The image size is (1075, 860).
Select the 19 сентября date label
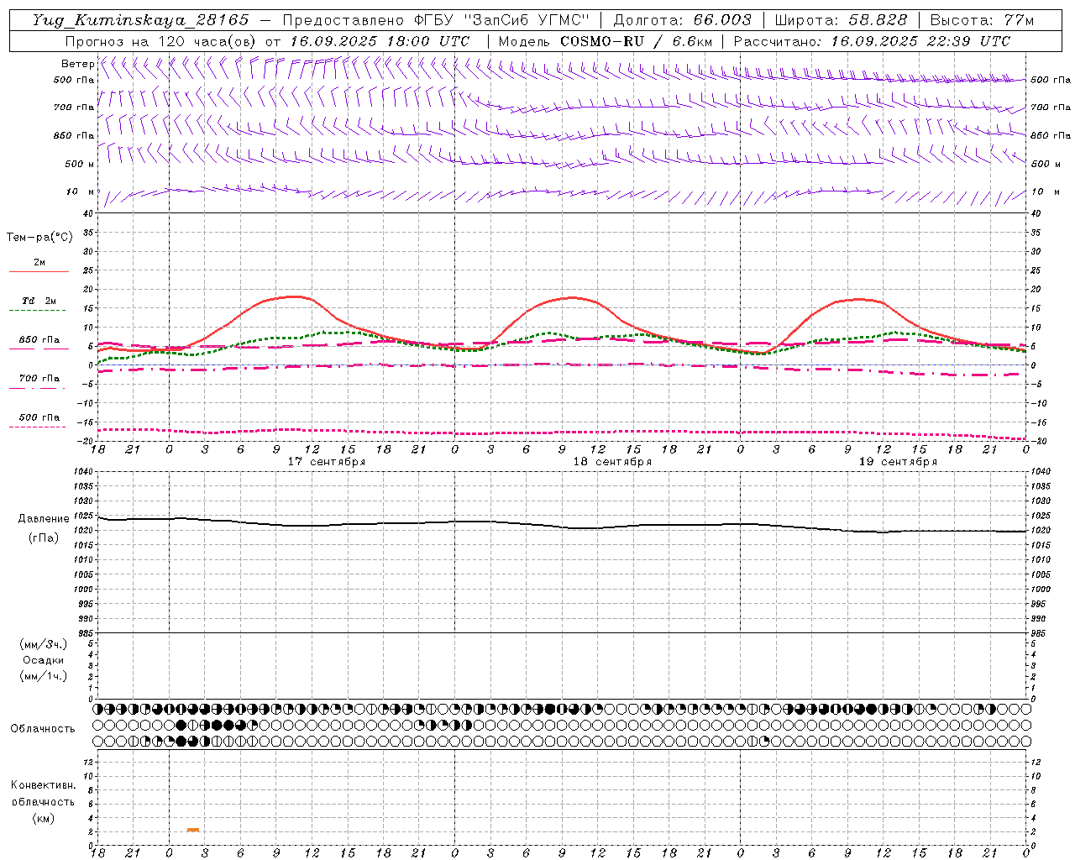(898, 462)
